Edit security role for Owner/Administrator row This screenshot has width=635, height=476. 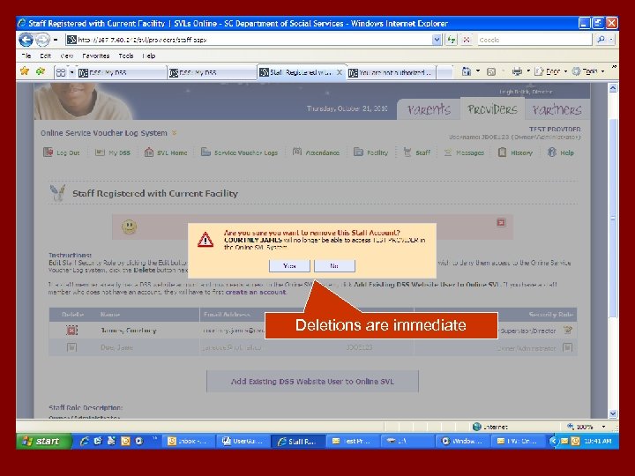[568, 347]
